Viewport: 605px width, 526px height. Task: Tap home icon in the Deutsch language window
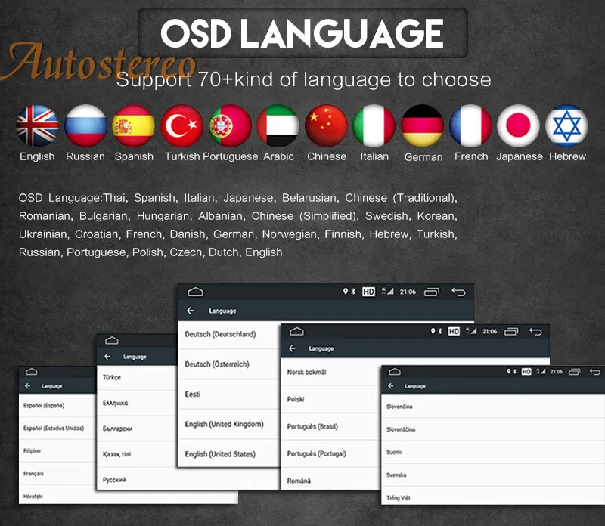coord(195,292)
